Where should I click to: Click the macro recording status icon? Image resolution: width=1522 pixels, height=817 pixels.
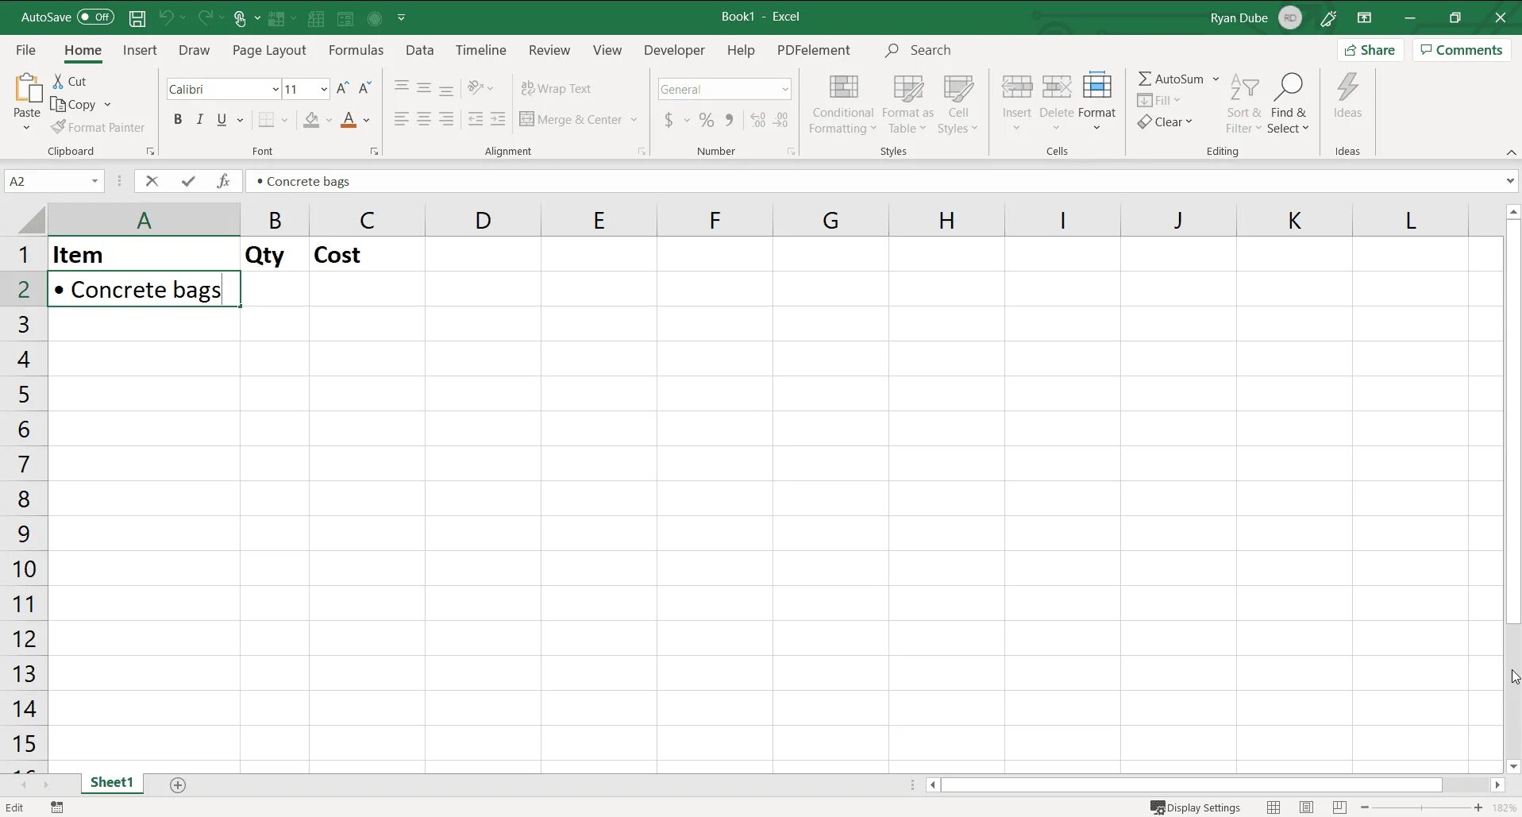57,807
